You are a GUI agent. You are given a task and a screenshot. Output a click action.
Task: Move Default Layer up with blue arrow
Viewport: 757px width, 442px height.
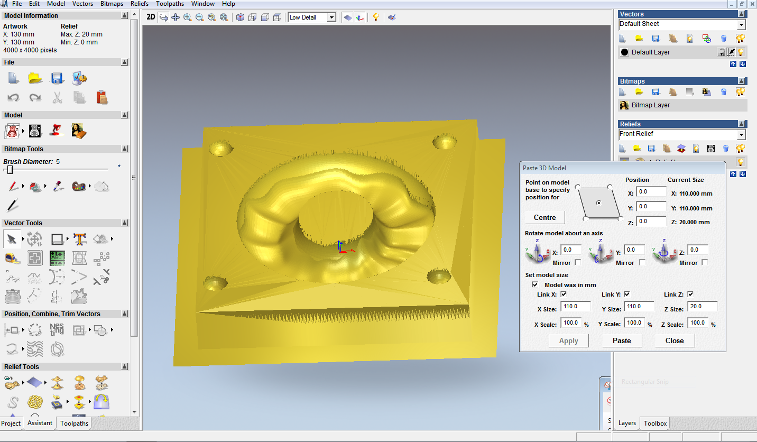click(x=733, y=64)
